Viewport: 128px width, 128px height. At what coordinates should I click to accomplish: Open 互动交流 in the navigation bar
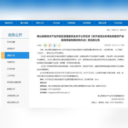pos(118,23)
